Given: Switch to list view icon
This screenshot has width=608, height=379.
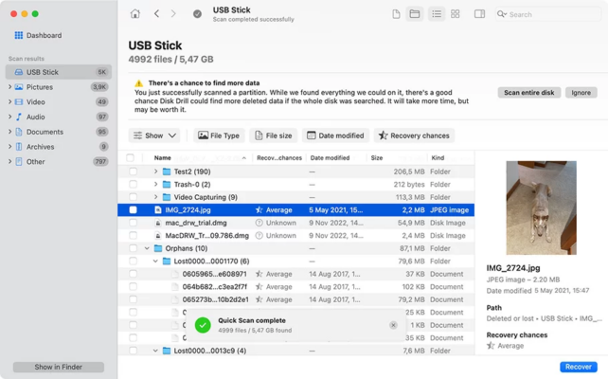Looking at the screenshot, I should pos(437,14).
